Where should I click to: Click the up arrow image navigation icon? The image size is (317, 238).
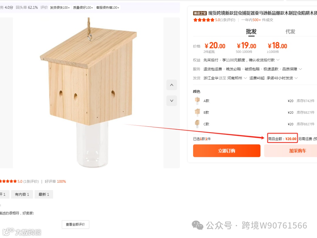(x=171, y=85)
